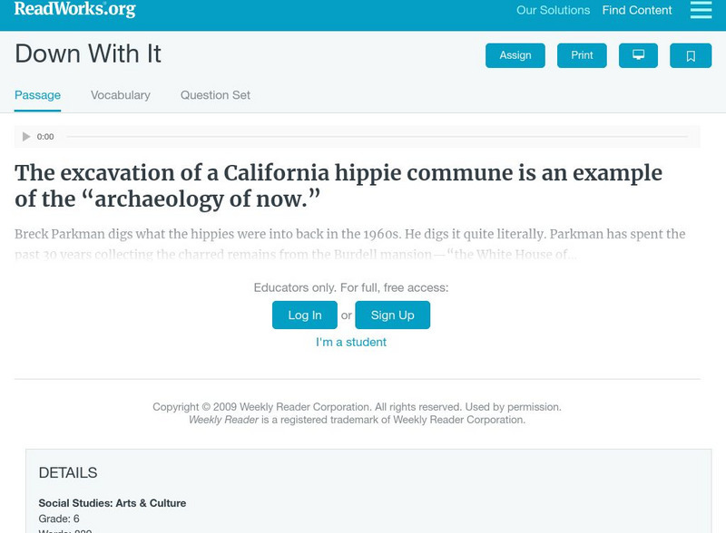Click the Log In button
The image size is (726, 533).
(305, 315)
